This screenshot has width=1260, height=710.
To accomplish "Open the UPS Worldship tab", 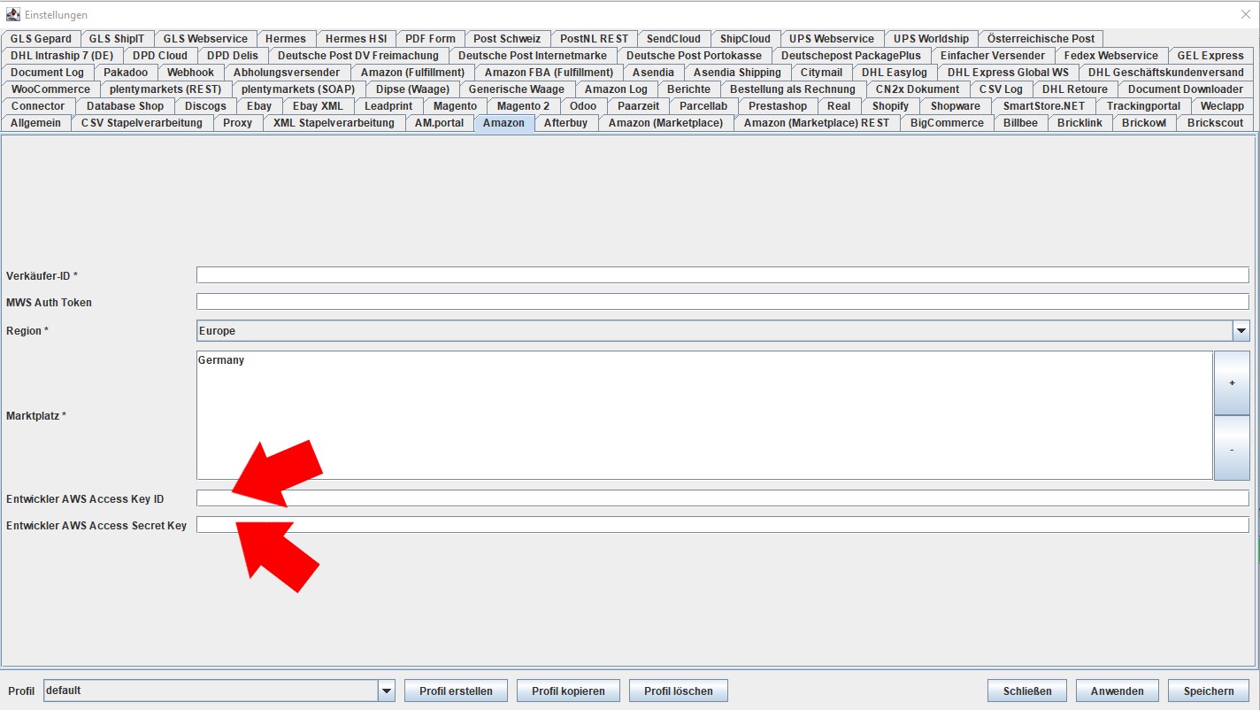I will pyautogui.click(x=931, y=39).
